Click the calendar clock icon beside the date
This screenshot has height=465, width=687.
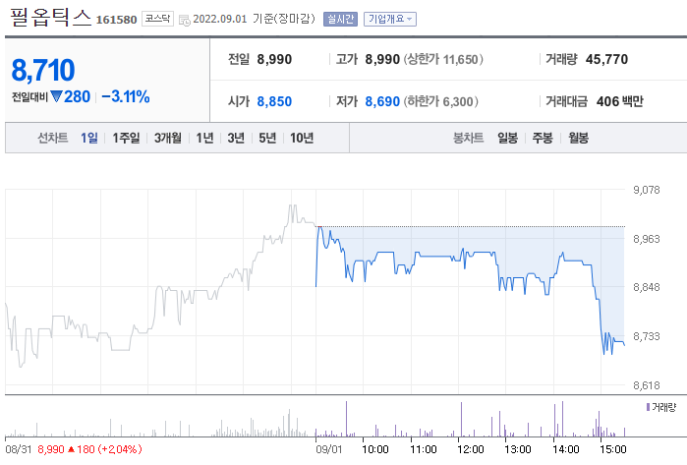pyautogui.click(x=185, y=21)
